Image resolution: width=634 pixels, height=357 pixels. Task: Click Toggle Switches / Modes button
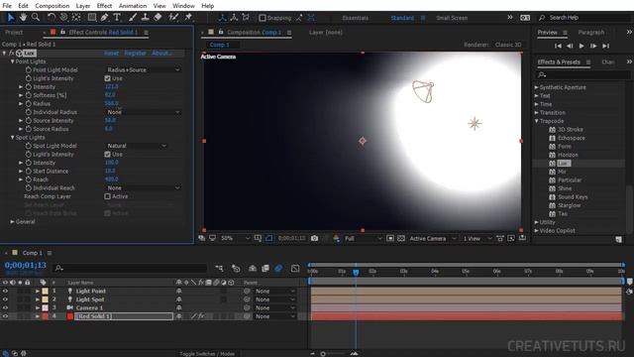pyautogui.click(x=207, y=354)
